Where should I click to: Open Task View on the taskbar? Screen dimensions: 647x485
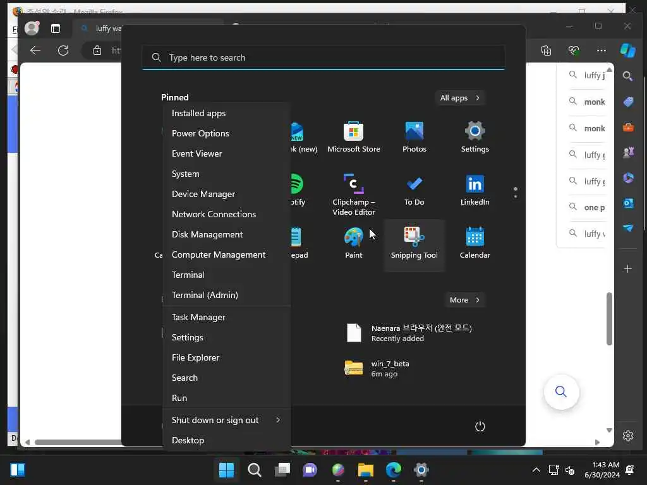click(282, 470)
